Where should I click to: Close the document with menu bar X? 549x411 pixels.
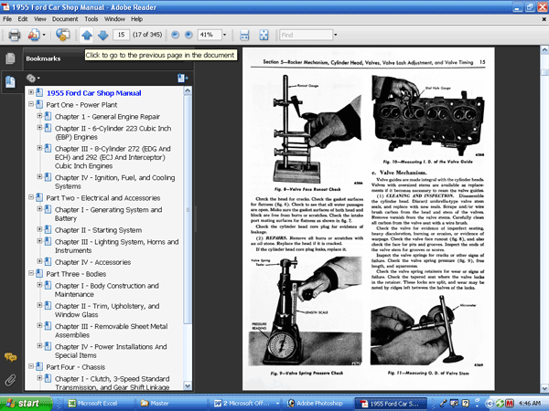pos(544,19)
